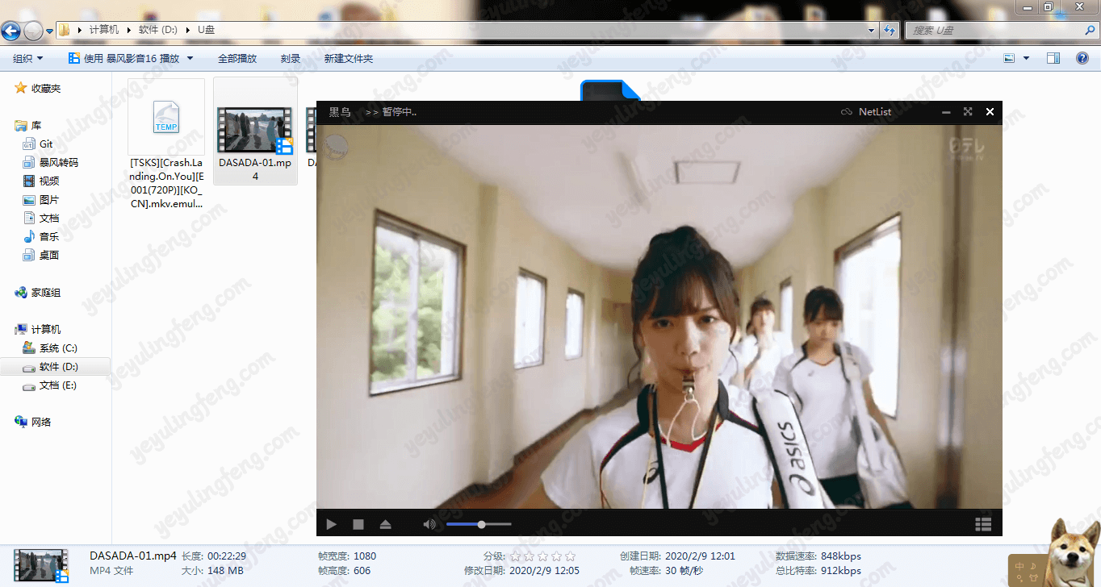Adjust the blue volume slider

tap(479, 524)
